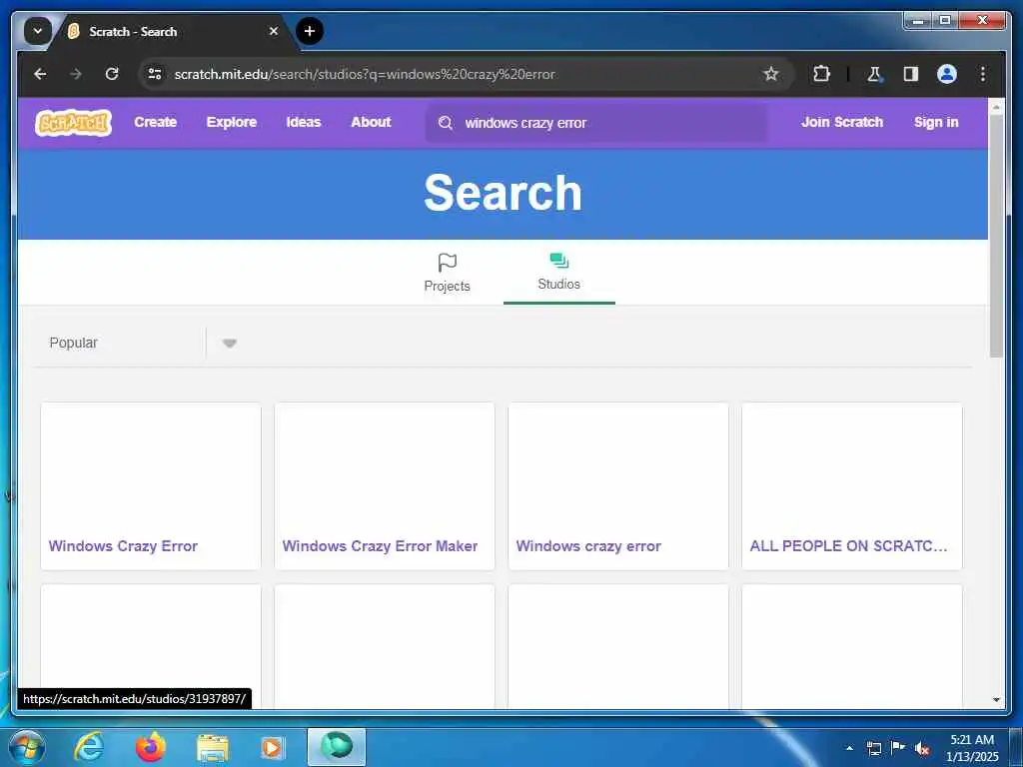
Task: Click the Show desktop strip
Action: (x=1016, y=747)
